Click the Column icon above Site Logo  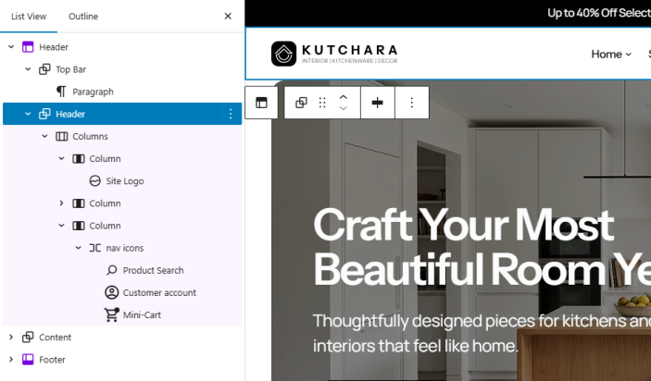pos(79,159)
